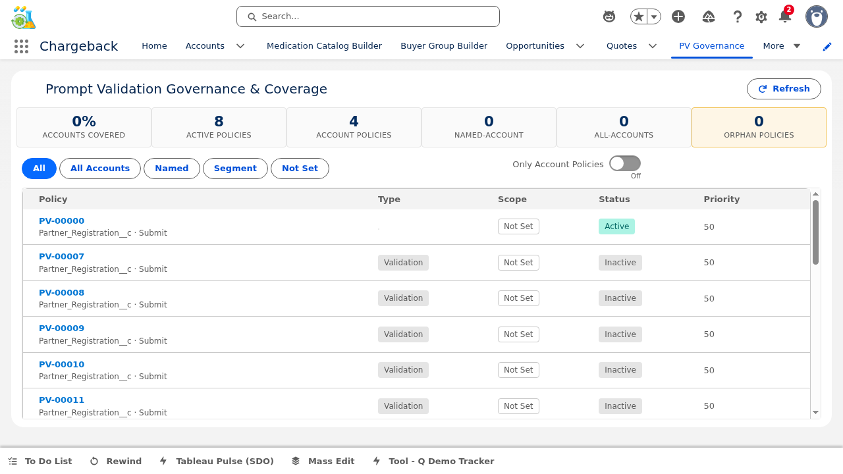The width and height of the screenshot is (843, 474).
Task: Toggle the Only Account Policies switch
Action: click(624, 163)
